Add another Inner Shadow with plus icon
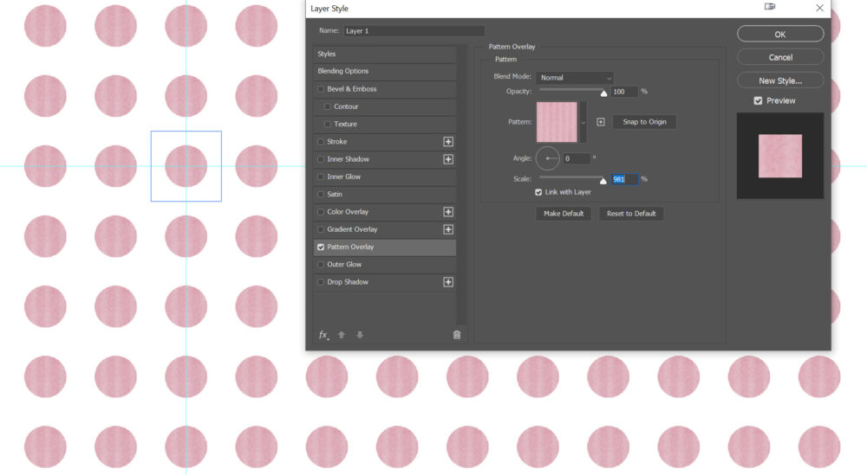Screen dimensions: 867x475 [x=448, y=159]
